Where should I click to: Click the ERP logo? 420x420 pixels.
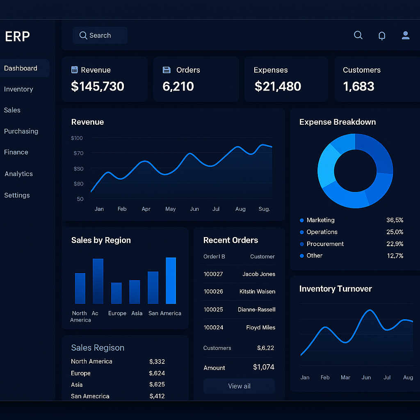pyautogui.click(x=18, y=37)
